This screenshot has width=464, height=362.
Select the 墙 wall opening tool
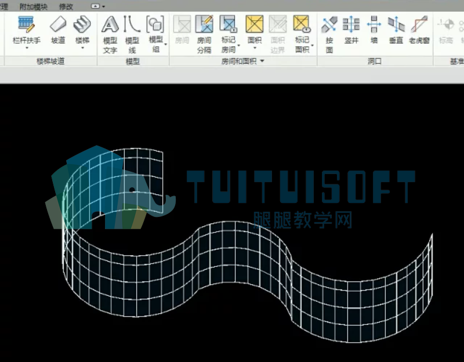[x=374, y=30]
